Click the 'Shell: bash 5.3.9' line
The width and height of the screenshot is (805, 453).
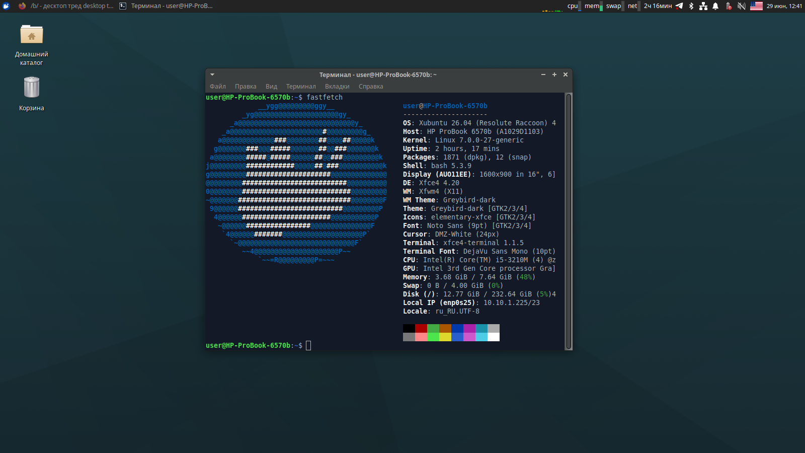tap(437, 166)
